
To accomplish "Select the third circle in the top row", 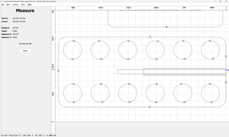I will 128,50.
